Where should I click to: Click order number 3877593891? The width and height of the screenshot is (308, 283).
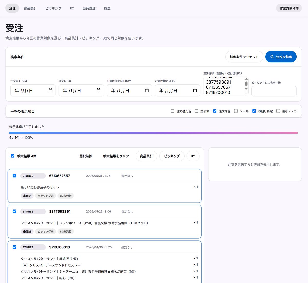(x=60, y=212)
